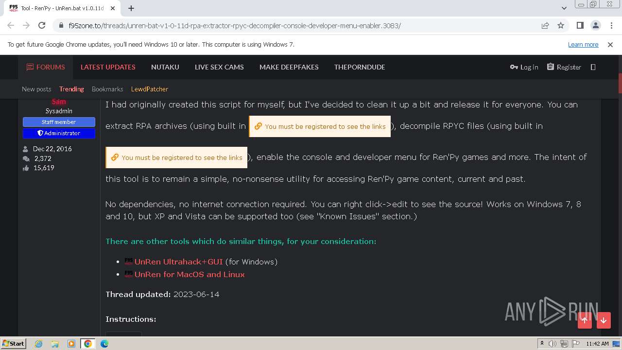Click the vertical page scrollbar thumb
The image size is (622, 350).
(620, 83)
